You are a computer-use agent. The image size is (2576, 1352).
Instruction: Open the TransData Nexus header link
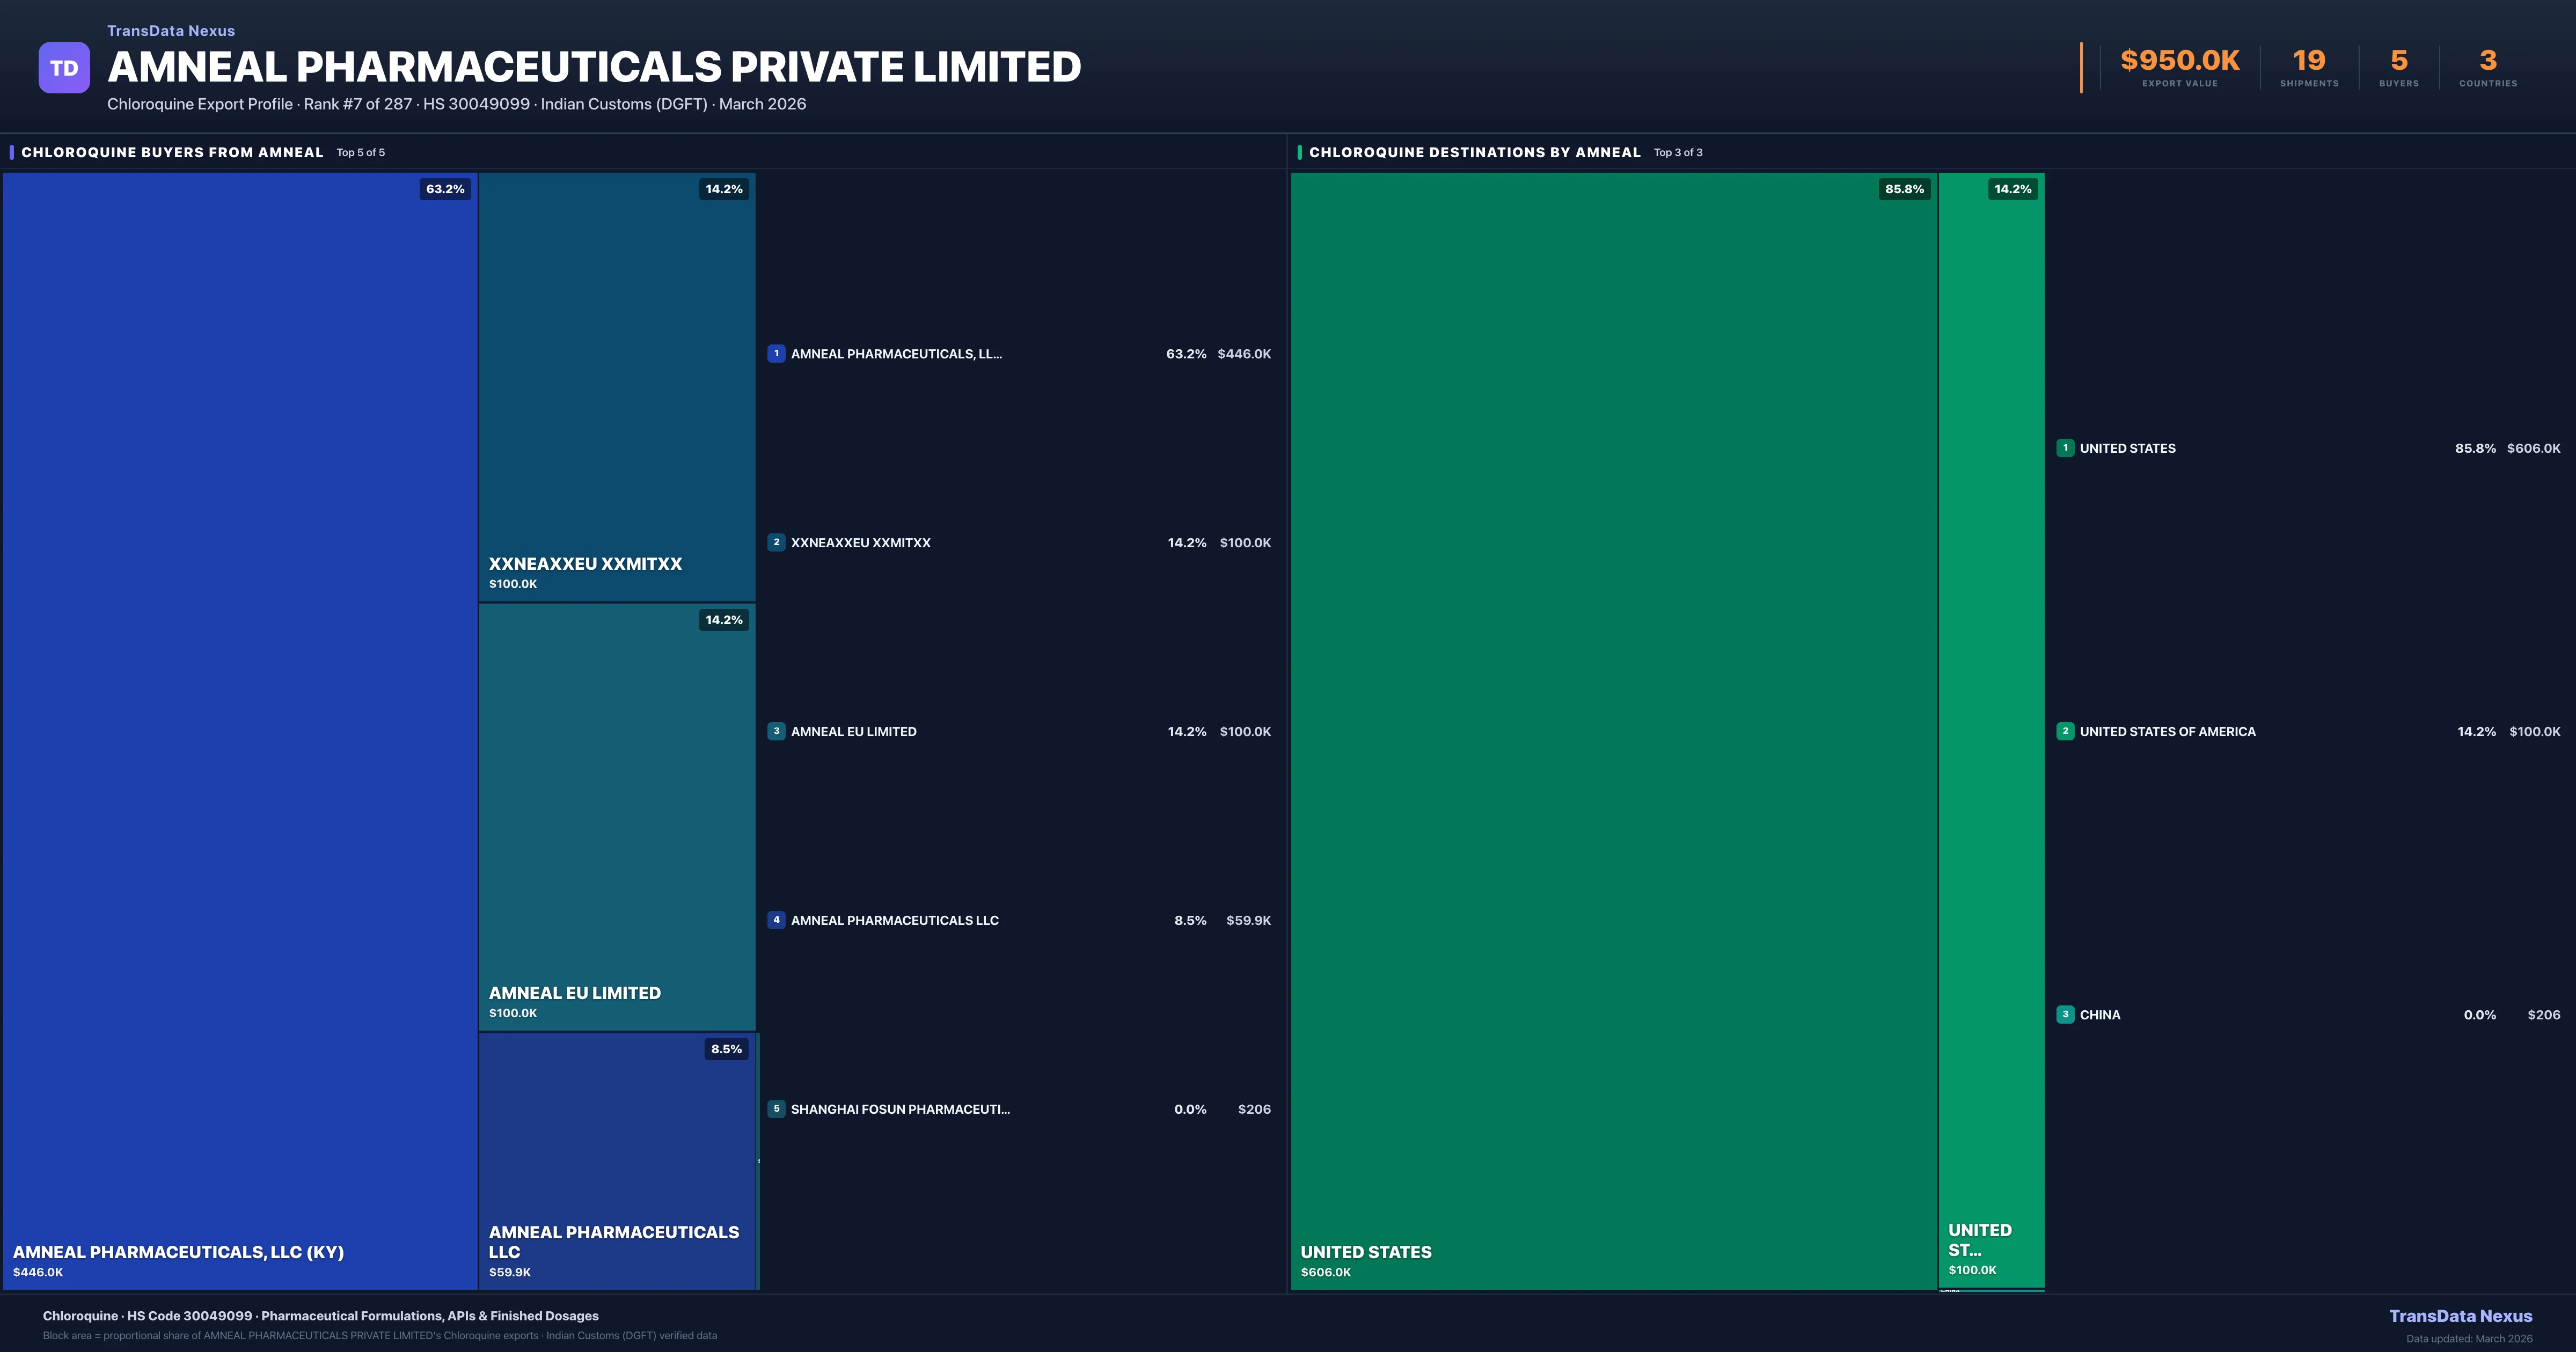click(171, 31)
